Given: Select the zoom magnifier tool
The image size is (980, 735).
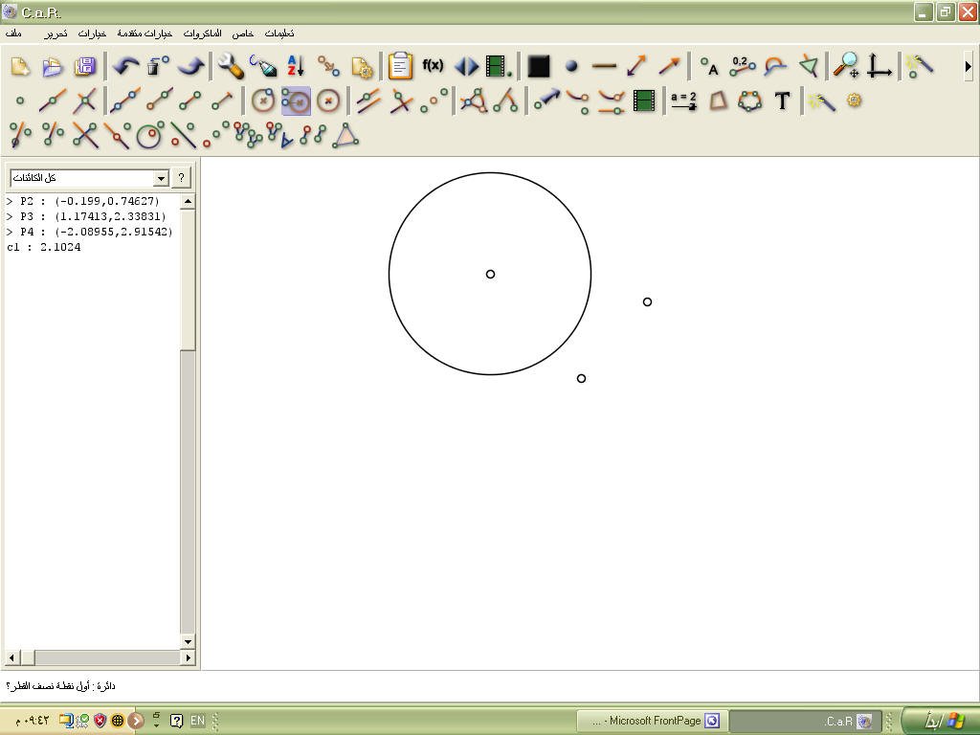Looking at the screenshot, I should click(x=847, y=66).
